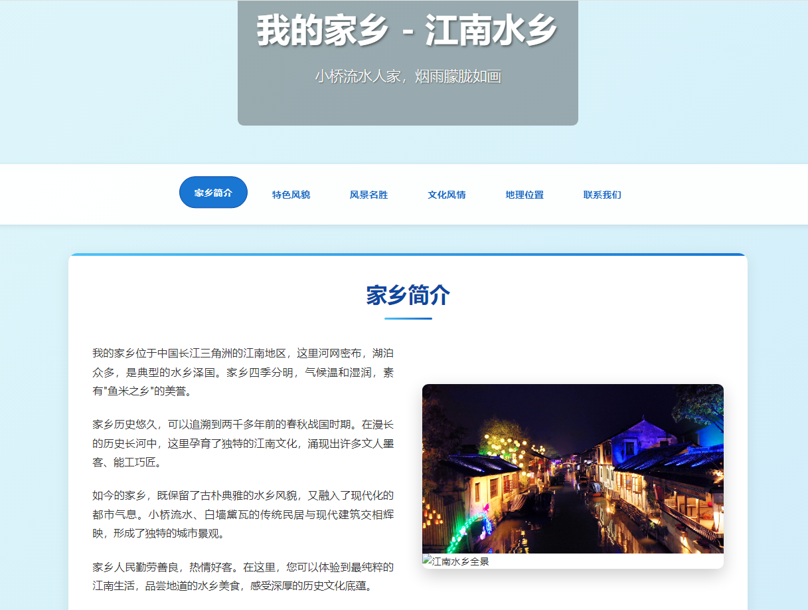Image resolution: width=808 pixels, height=610 pixels.
Task: Click the blue 家乡简介 section heading
Action: click(408, 295)
